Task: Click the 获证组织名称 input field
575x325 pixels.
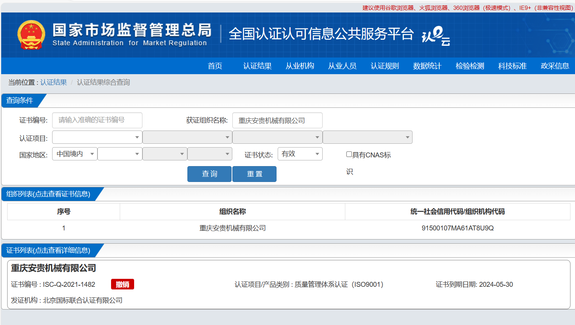Action: pyautogui.click(x=277, y=120)
